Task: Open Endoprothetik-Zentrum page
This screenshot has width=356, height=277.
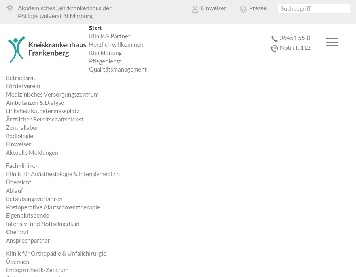Action: [37, 270]
